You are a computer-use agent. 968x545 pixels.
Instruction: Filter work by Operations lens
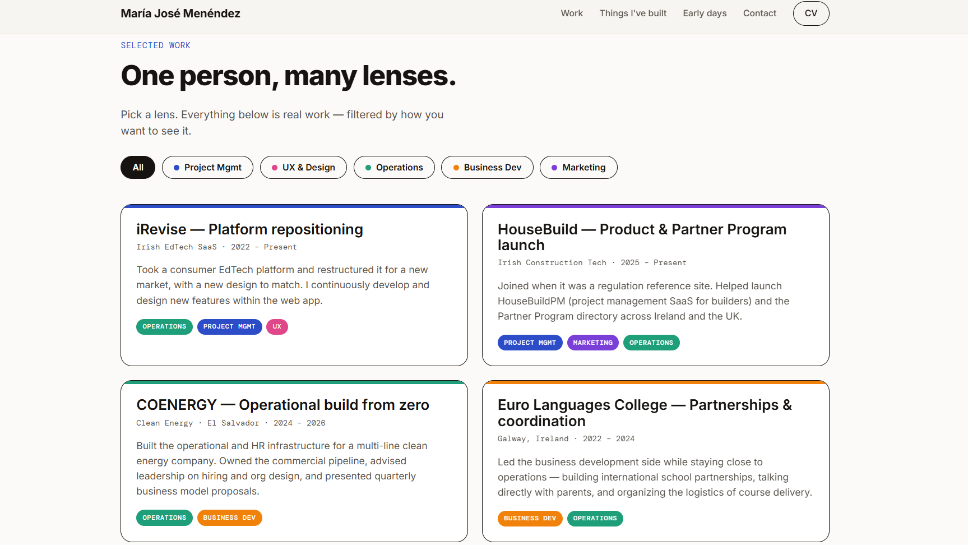pyautogui.click(x=394, y=168)
